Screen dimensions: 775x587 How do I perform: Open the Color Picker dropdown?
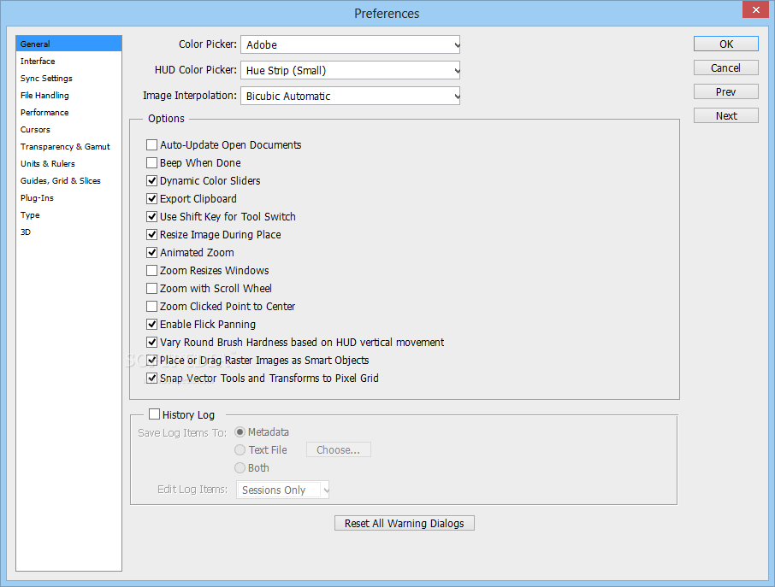[x=350, y=45]
